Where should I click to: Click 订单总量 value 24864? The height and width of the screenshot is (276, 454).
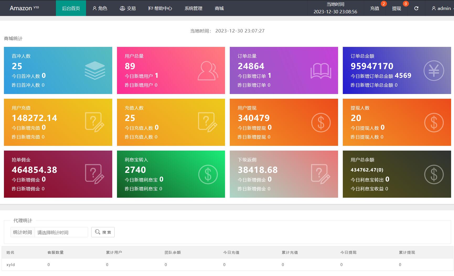[x=251, y=66]
